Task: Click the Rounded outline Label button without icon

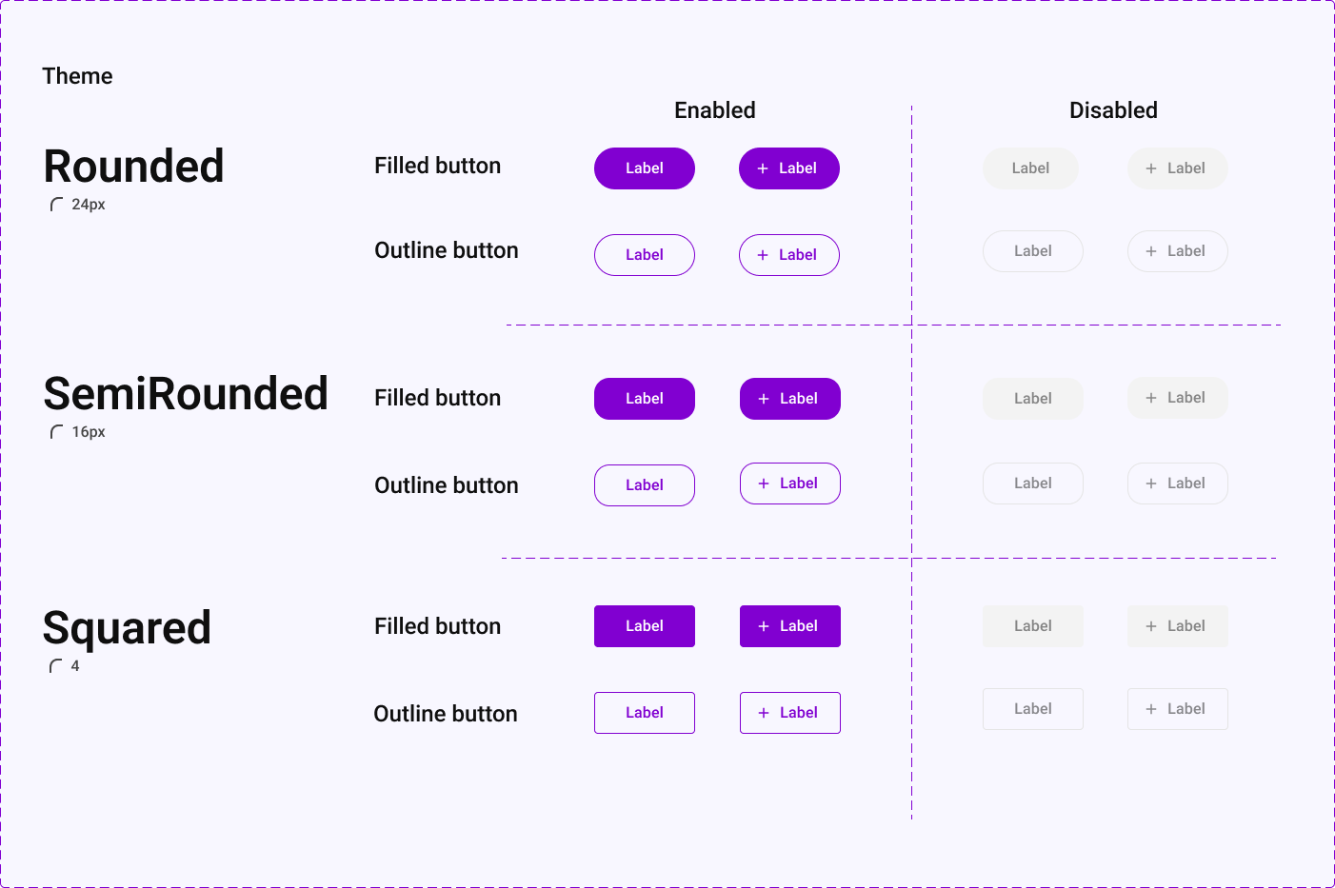Action: (x=645, y=255)
